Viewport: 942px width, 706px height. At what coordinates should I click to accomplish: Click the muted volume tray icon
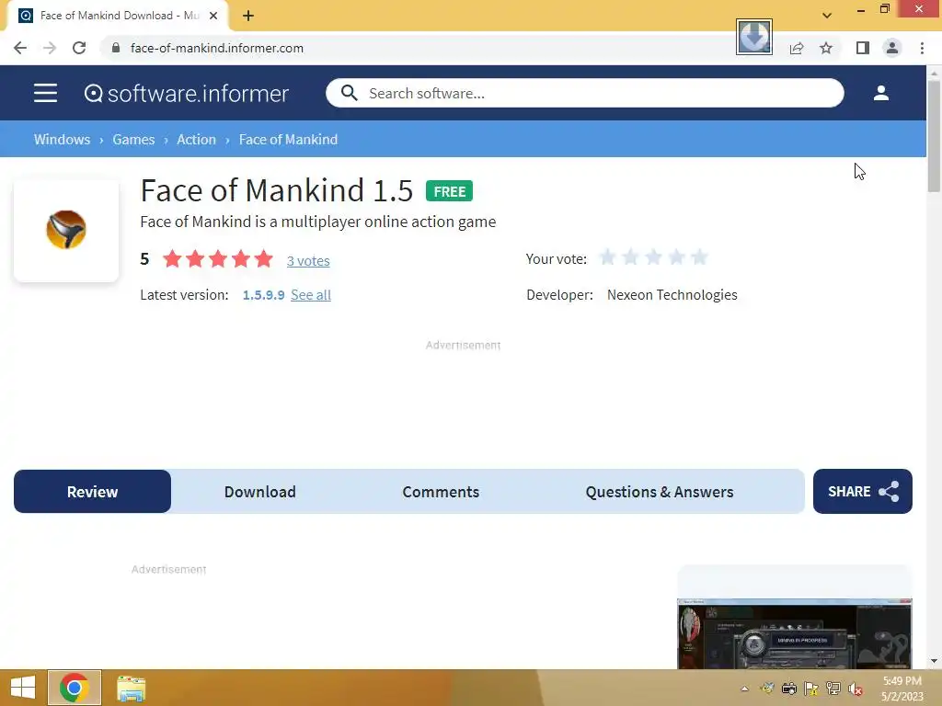[x=855, y=689]
